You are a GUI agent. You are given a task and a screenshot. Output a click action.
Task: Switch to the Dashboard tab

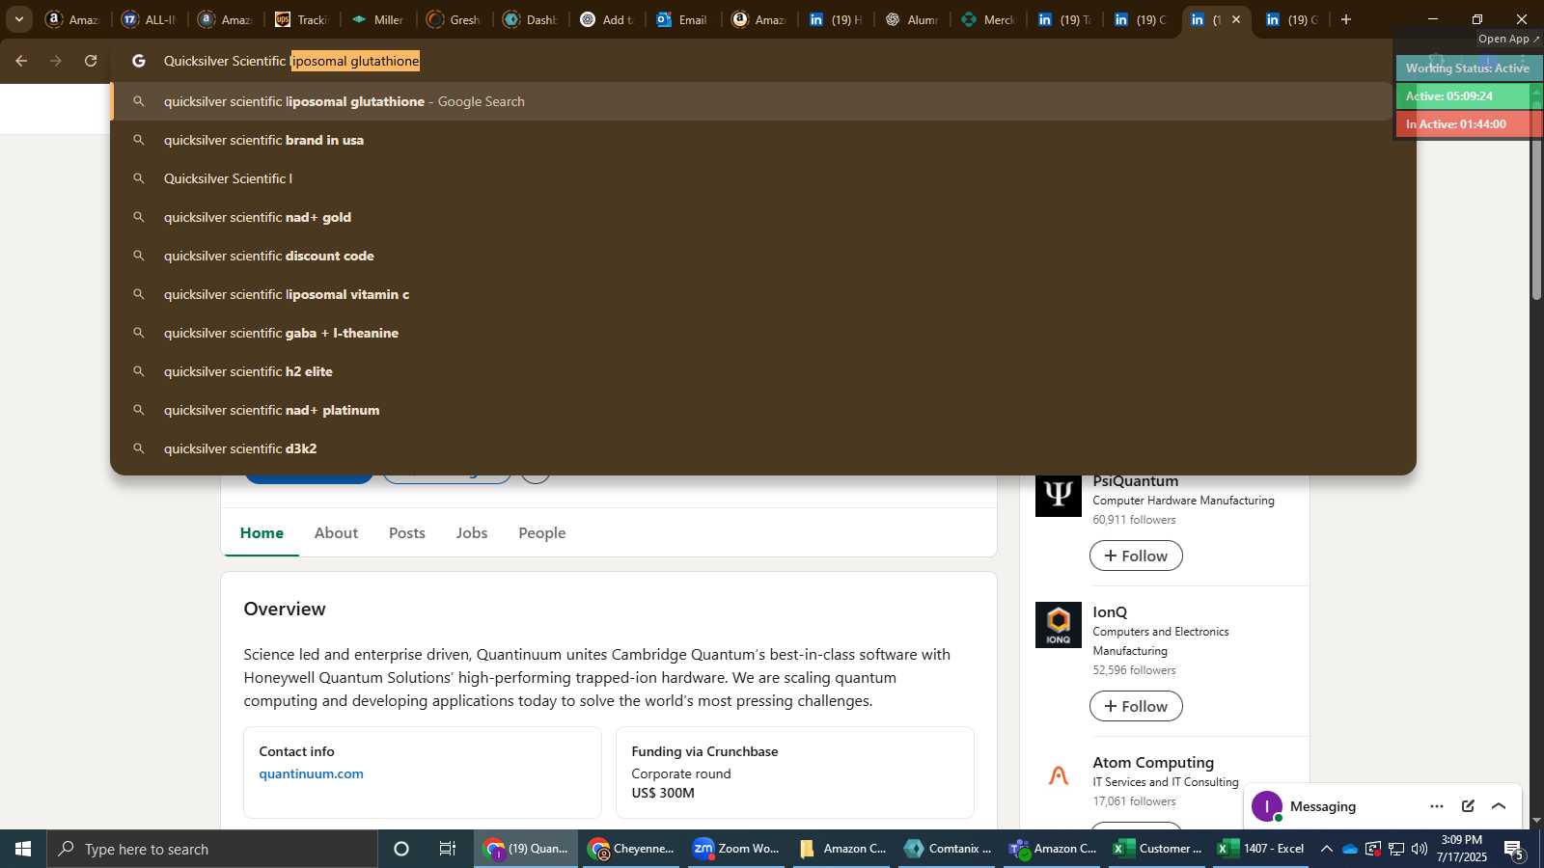[x=530, y=19]
